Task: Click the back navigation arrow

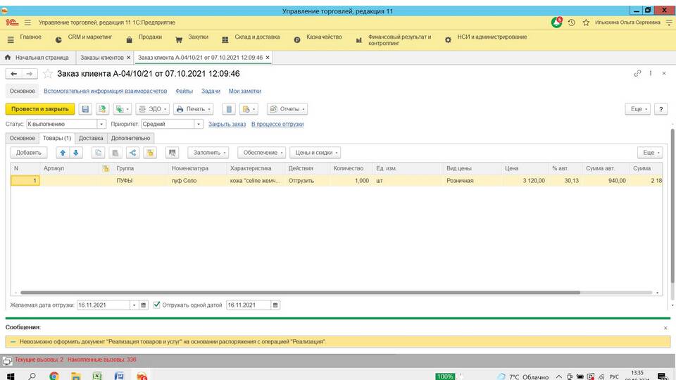Action: [x=13, y=74]
